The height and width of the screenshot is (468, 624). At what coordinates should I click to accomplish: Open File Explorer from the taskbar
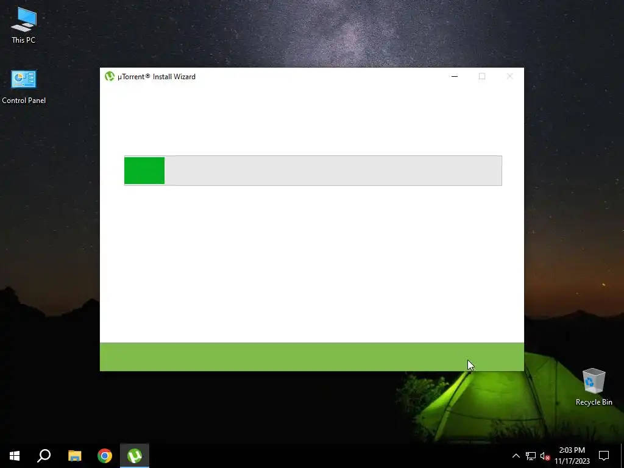click(x=74, y=456)
